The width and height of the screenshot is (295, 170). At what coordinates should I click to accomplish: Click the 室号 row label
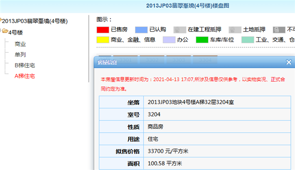pos(134,114)
